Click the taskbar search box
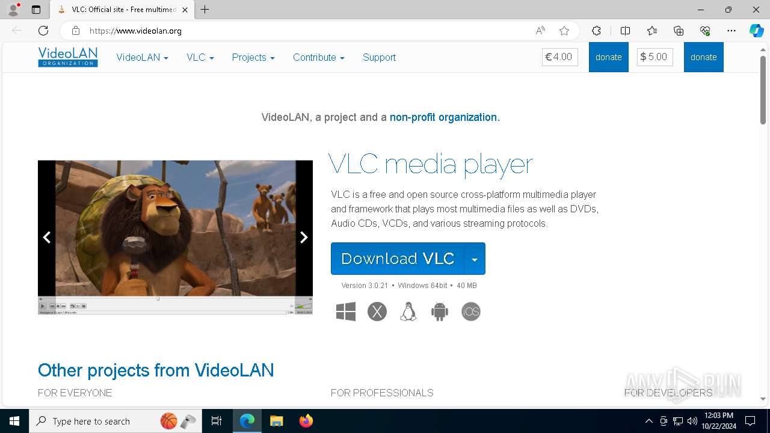The image size is (770, 433). pyautogui.click(x=115, y=421)
